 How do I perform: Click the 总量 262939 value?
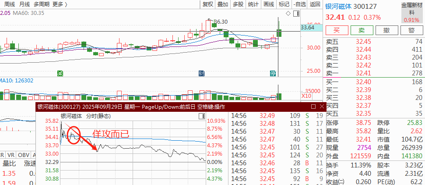tap(411, 148)
